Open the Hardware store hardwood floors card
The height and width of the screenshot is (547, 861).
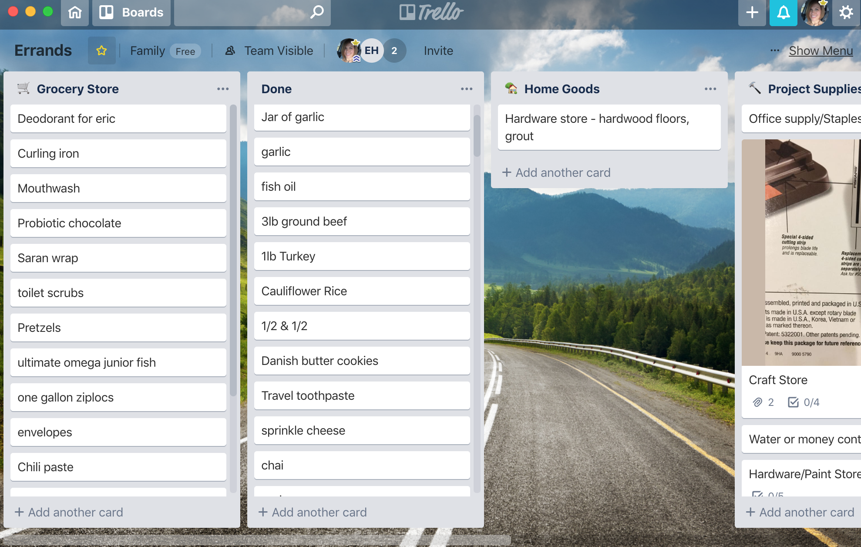click(x=609, y=127)
